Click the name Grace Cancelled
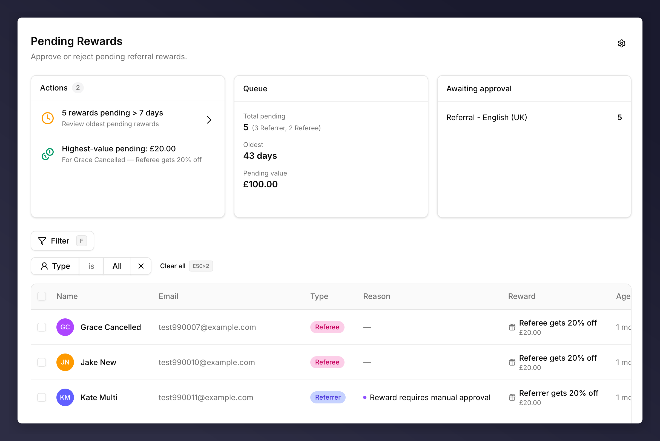 pos(111,327)
